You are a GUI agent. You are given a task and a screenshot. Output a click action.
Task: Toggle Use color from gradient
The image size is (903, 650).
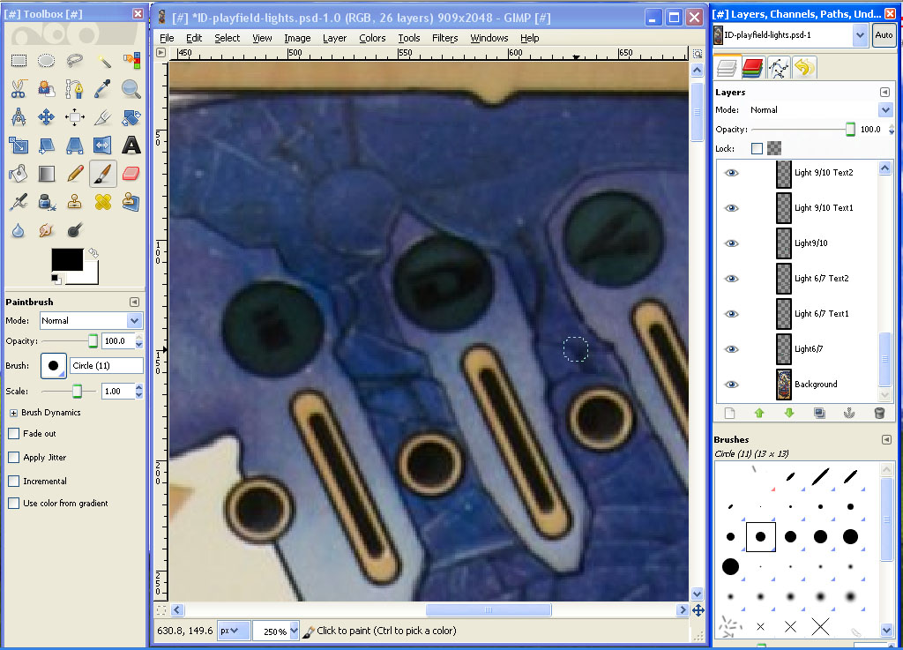(14, 504)
